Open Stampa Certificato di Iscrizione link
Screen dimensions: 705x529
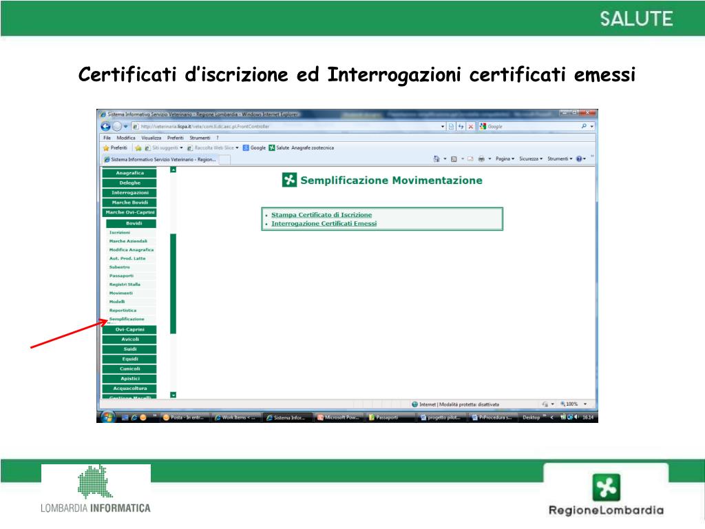click(x=321, y=215)
